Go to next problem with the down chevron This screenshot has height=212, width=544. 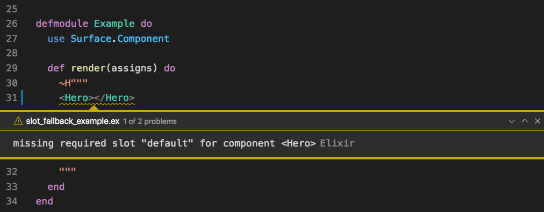tap(511, 121)
